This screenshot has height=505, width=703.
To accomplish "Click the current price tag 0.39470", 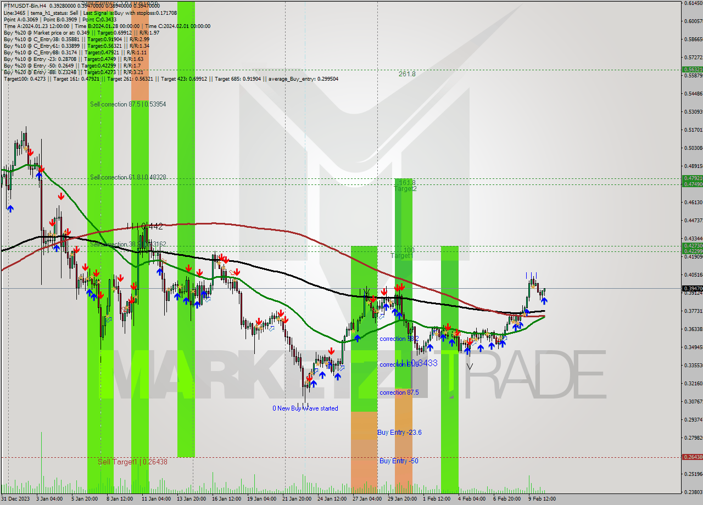I will [x=692, y=288].
